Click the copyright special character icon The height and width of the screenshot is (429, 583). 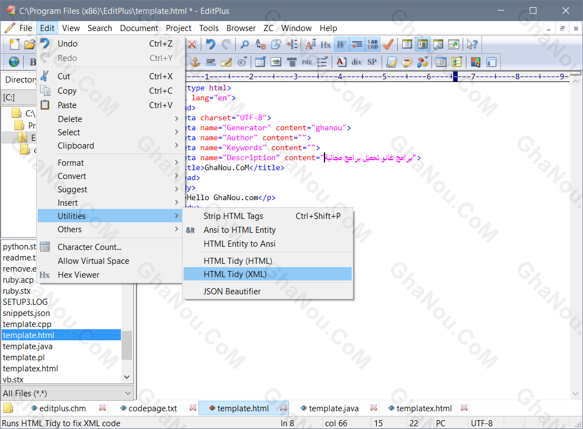coord(242,62)
